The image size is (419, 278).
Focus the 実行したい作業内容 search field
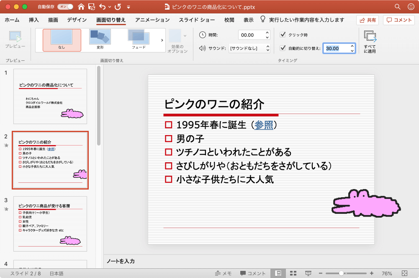[306, 20]
